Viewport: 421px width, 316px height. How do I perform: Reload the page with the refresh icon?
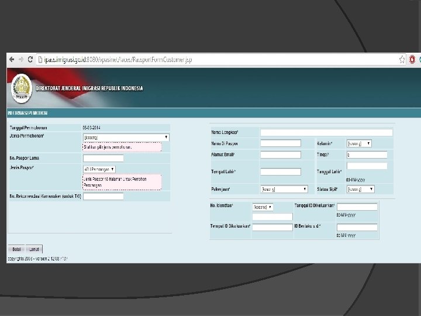coord(30,59)
